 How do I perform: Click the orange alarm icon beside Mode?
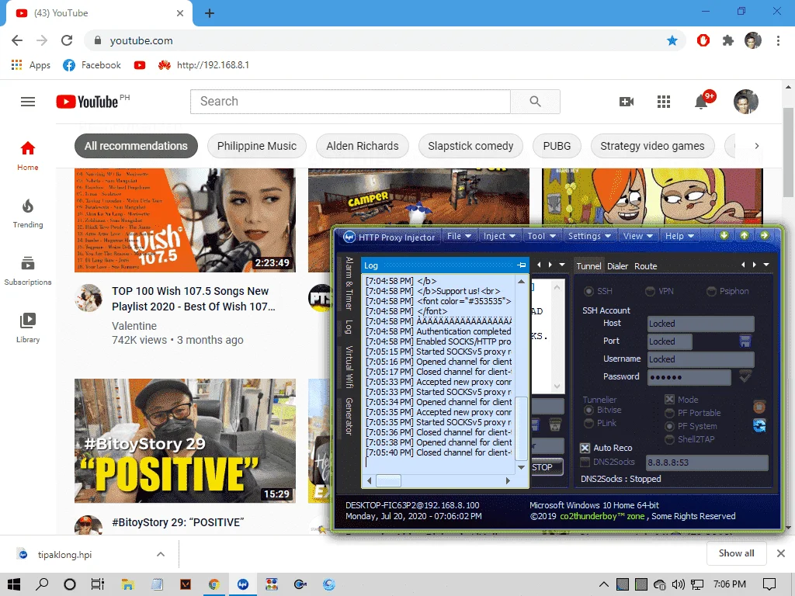pos(759,407)
